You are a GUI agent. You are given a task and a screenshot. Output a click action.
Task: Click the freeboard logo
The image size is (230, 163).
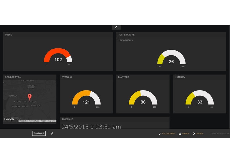click(x=39, y=133)
